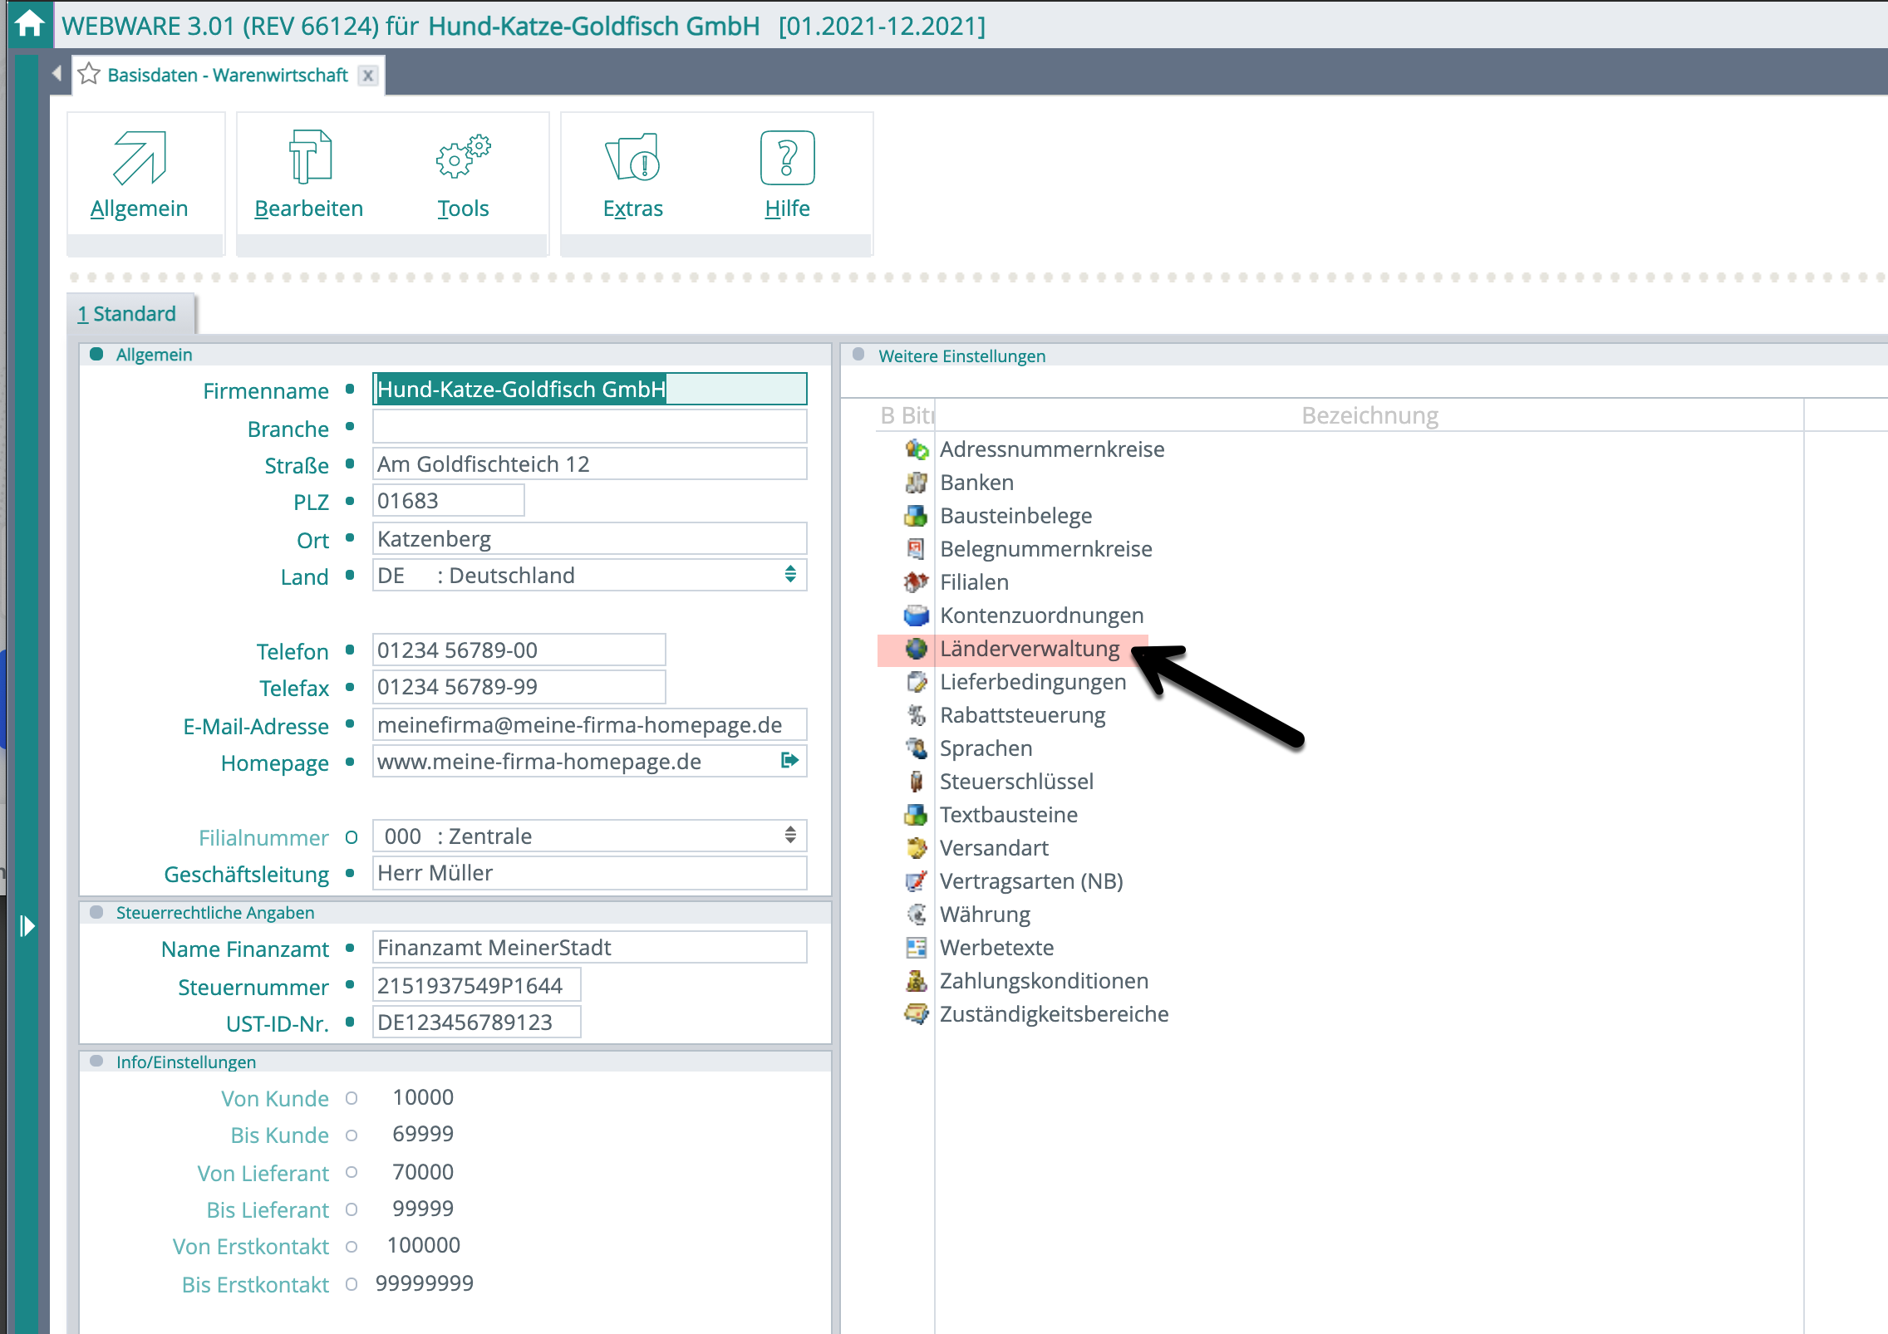The image size is (1888, 1334).
Task: Switch to the 1 Standard tab
Action: pos(127,314)
